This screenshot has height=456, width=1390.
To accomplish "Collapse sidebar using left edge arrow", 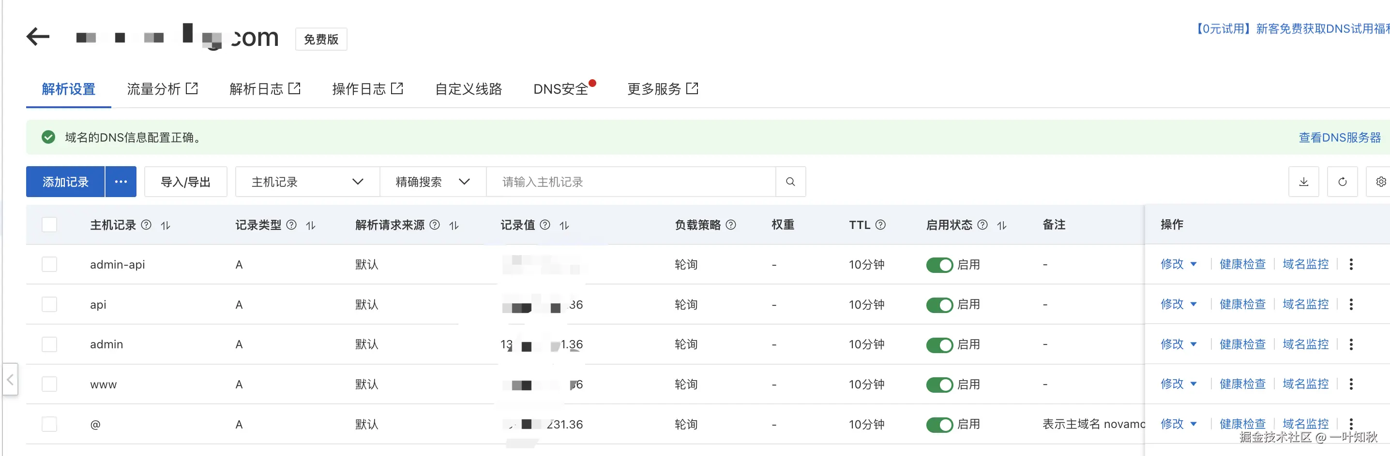I will point(10,380).
